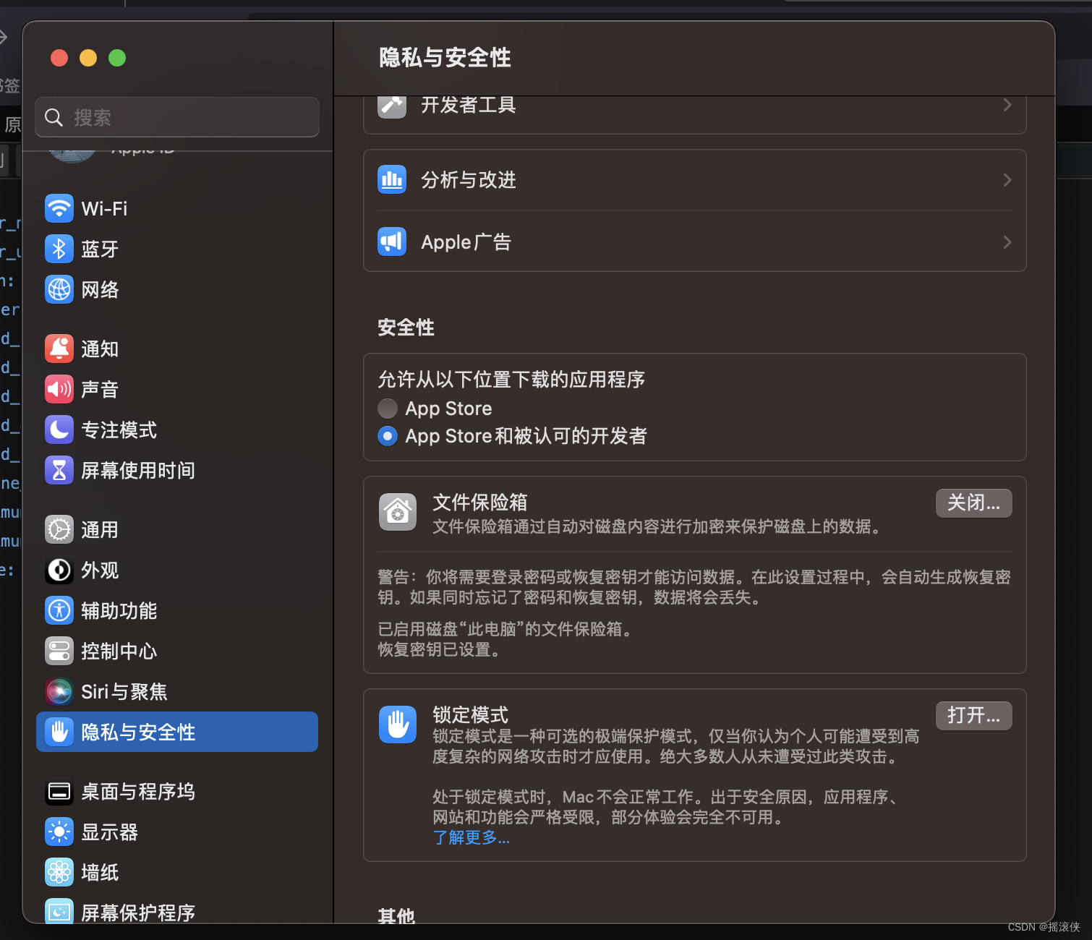Click 外观 label in sidebar
Image resolution: width=1092 pixels, height=940 pixels.
100,571
